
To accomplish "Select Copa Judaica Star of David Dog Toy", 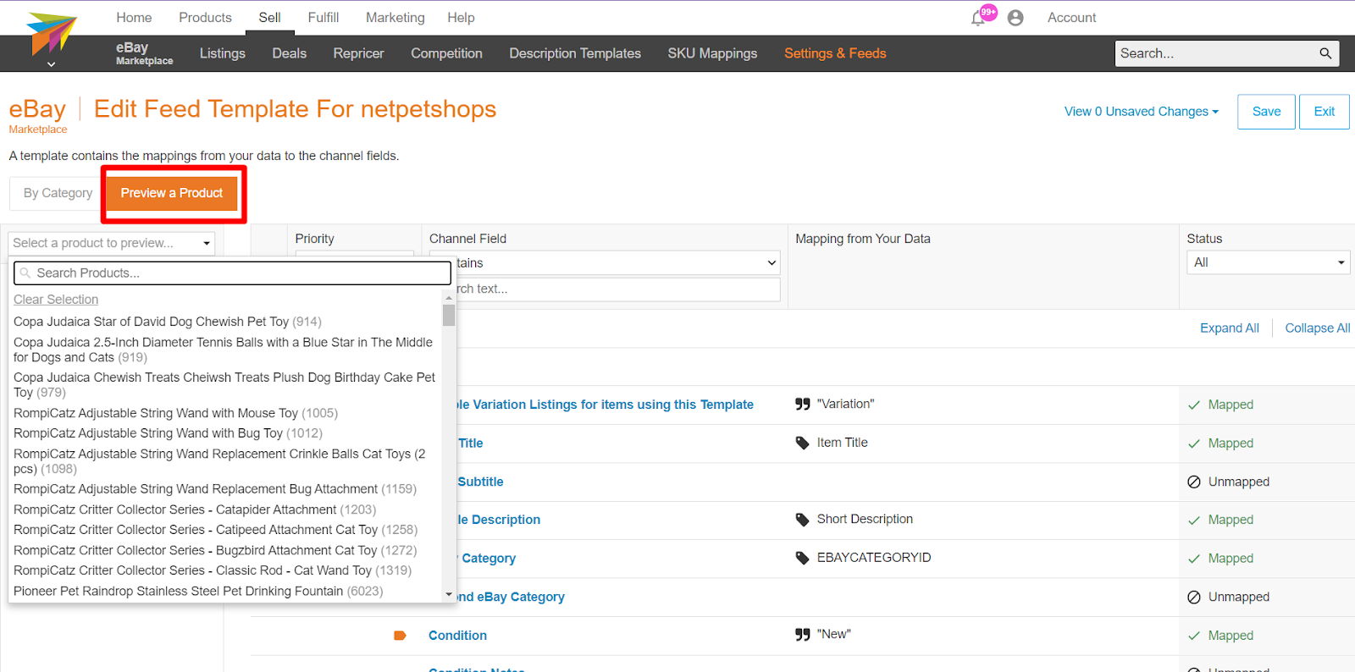I will click(x=168, y=322).
